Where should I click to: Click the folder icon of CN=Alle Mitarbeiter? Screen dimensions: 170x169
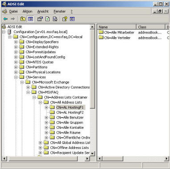pyautogui.click(x=101, y=32)
